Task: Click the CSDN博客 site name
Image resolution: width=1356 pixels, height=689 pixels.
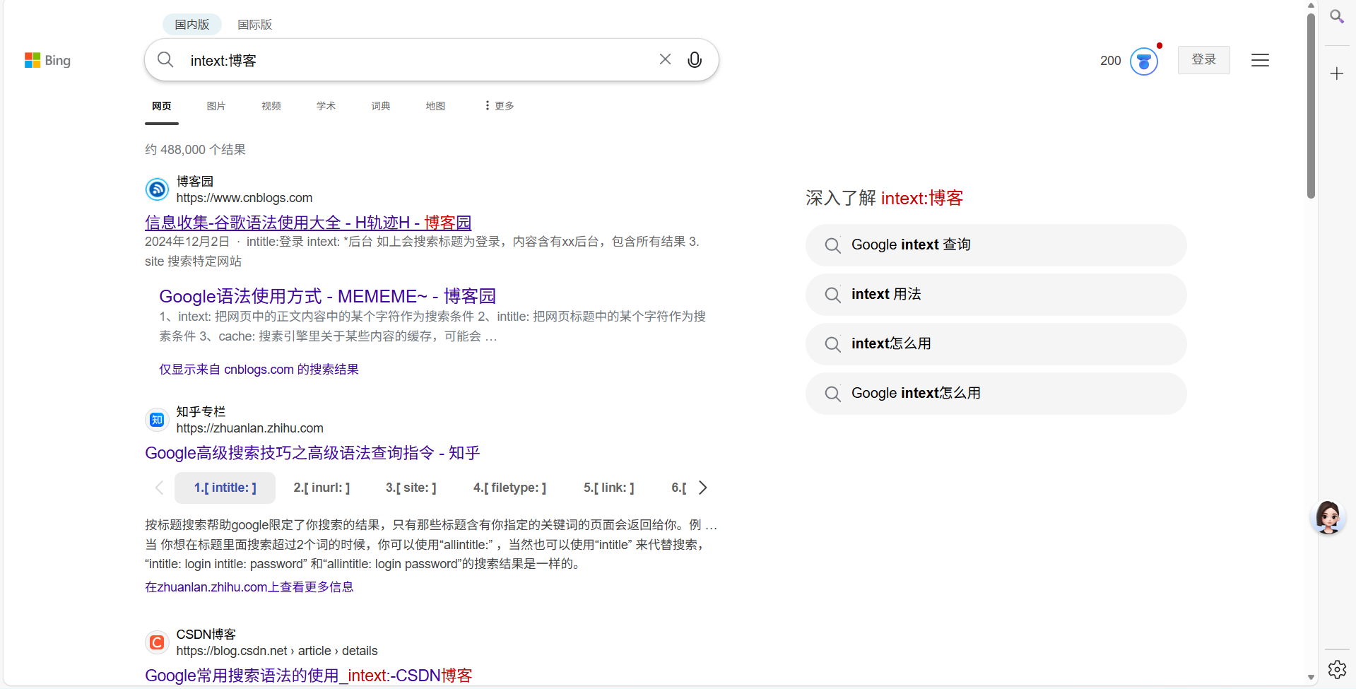Action: 206,635
